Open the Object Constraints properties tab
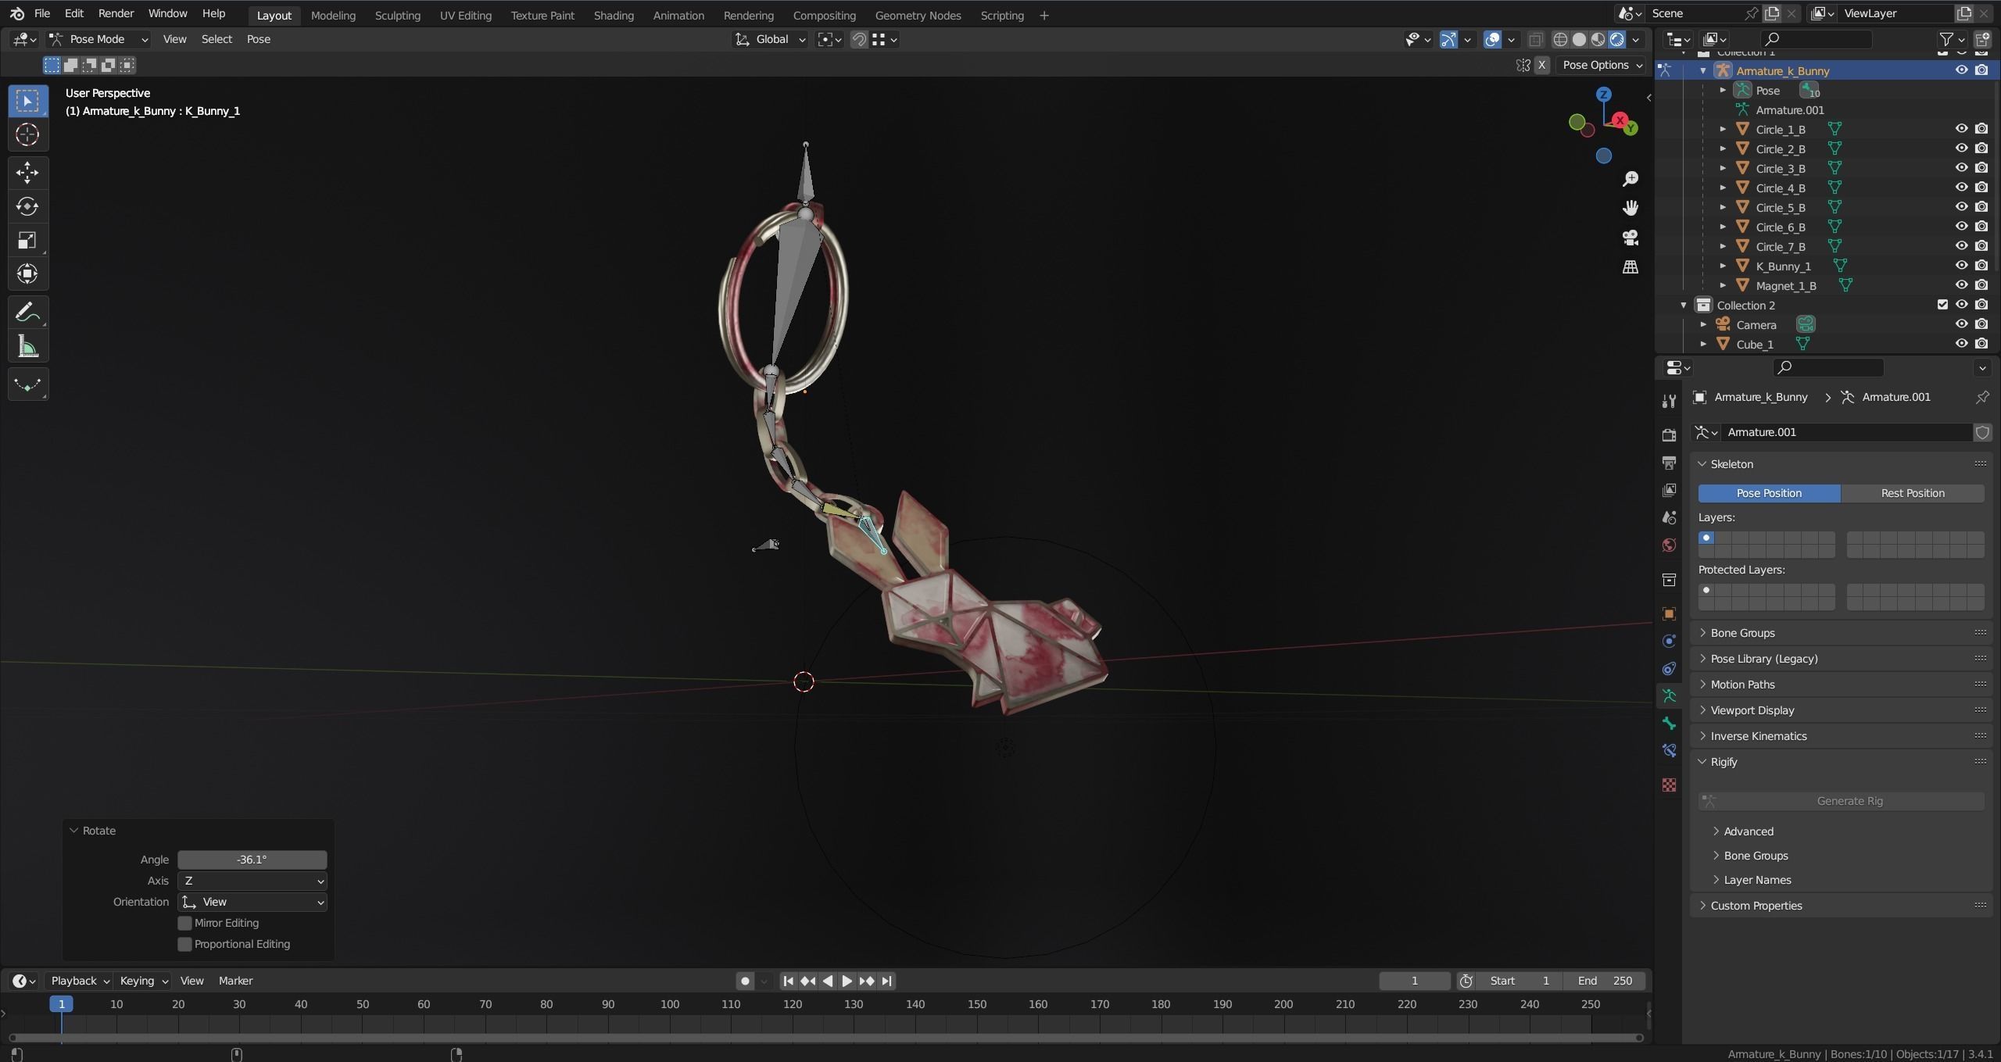2001x1062 pixels. (1669, 669)
